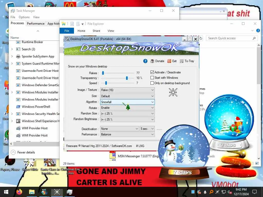Click the To-Tray icon
The height and width of the screenshot is (197, 263).
[182, 61]
